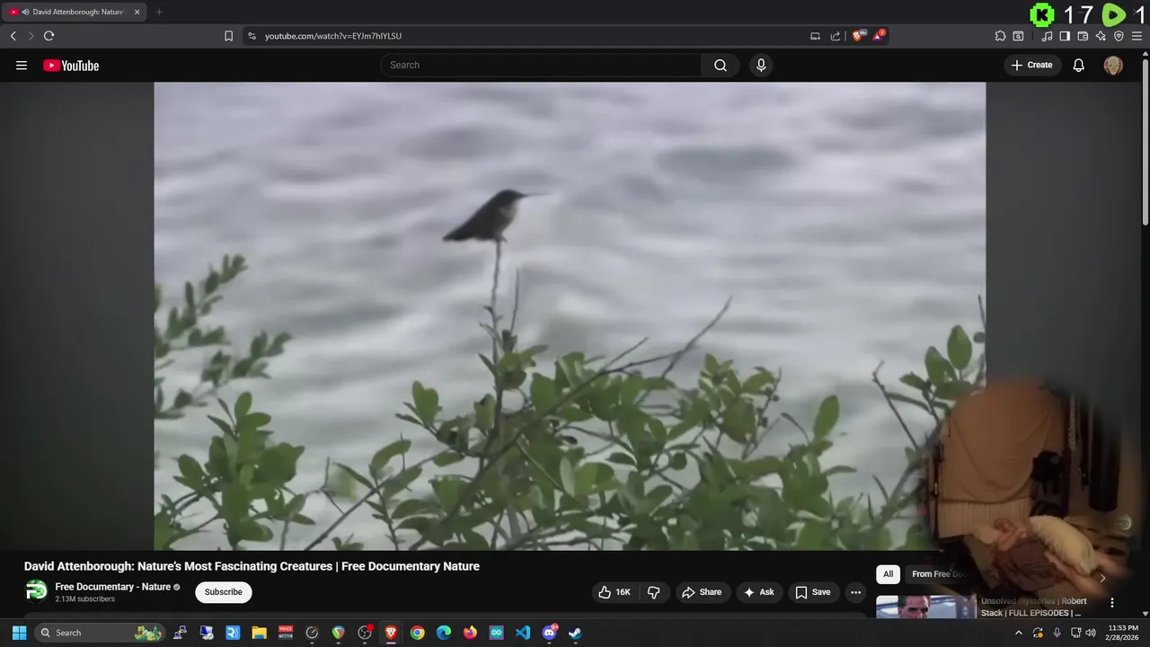This screenshot has height=647, width=1150.
Task: Select the From Free Documentary chip
Action: tap(938, 574)
